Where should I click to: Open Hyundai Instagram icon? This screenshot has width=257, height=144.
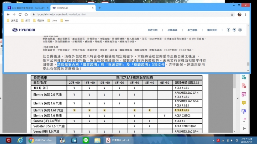pos(240,30)
